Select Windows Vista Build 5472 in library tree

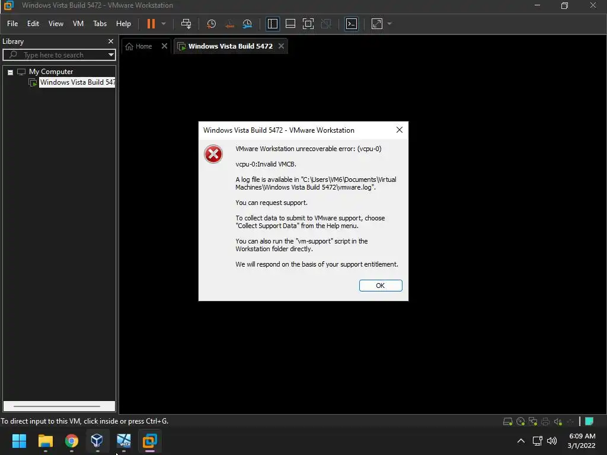[x=77, y=82]
